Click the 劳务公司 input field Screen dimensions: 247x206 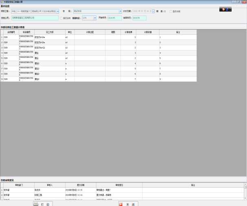(35, 18)
